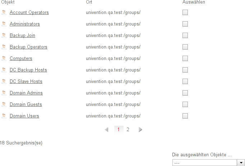The image size is (245, 166).
Task: Open the Backup Join group link
Action: click(x=22, y=36)
